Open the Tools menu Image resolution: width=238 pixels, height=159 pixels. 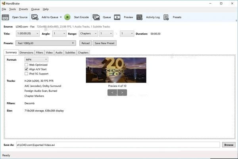tap(12, 9)
